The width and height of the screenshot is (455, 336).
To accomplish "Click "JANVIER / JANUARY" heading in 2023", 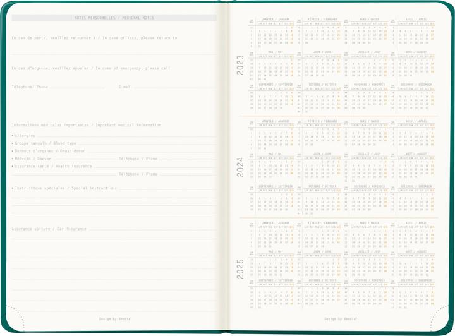I will point(276,20).
